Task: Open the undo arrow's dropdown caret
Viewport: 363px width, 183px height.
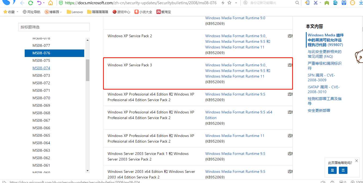Action: pos(44,3)
